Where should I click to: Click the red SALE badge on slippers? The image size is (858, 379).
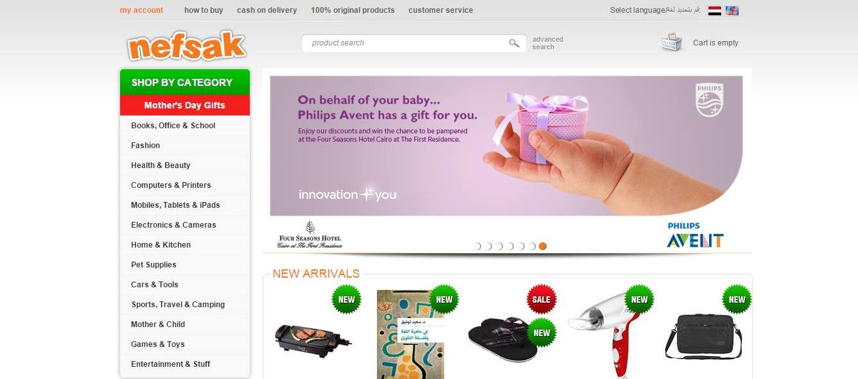pyautogui.click(x=541, y=299)
